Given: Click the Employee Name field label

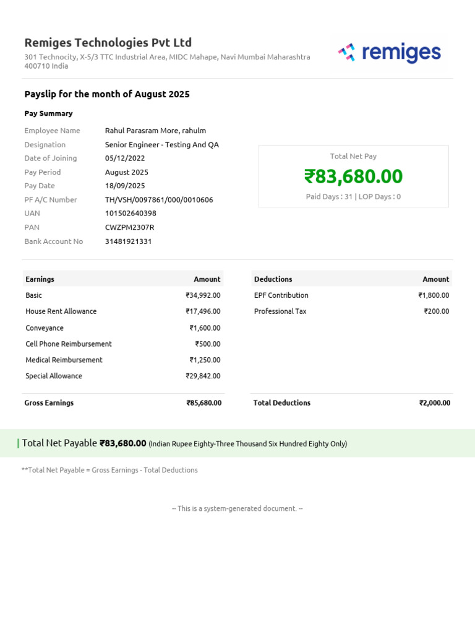Looking at the screenshot, I should [52, 131].
